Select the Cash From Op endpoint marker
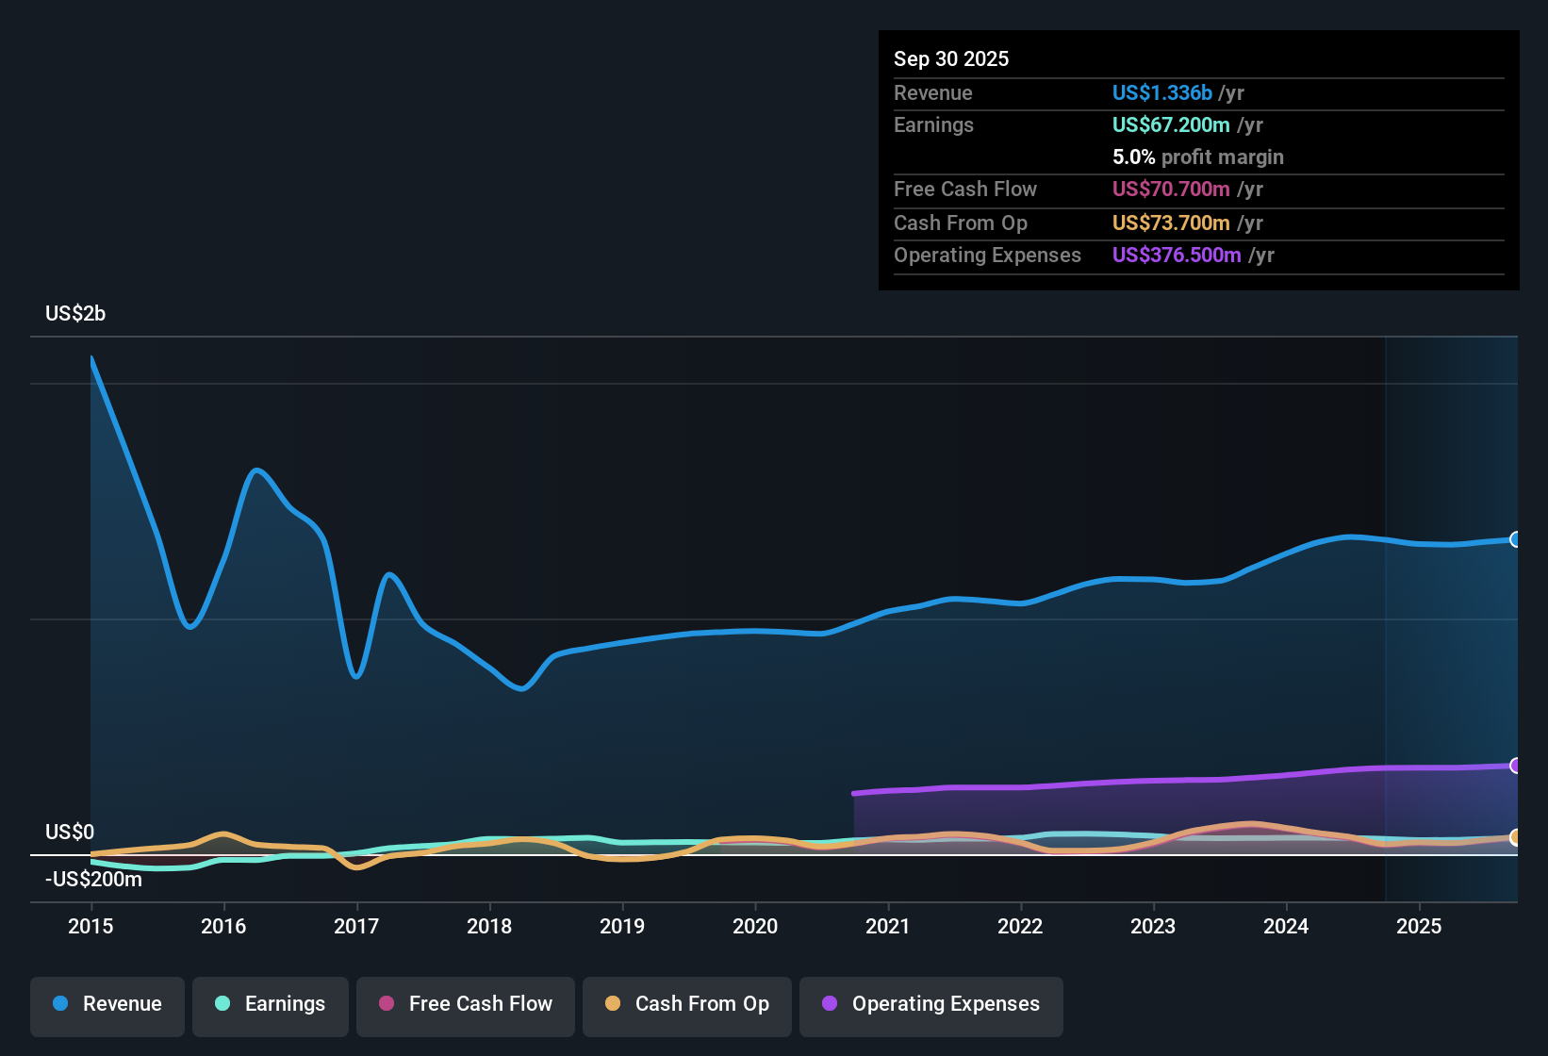 coord(1516,837)
